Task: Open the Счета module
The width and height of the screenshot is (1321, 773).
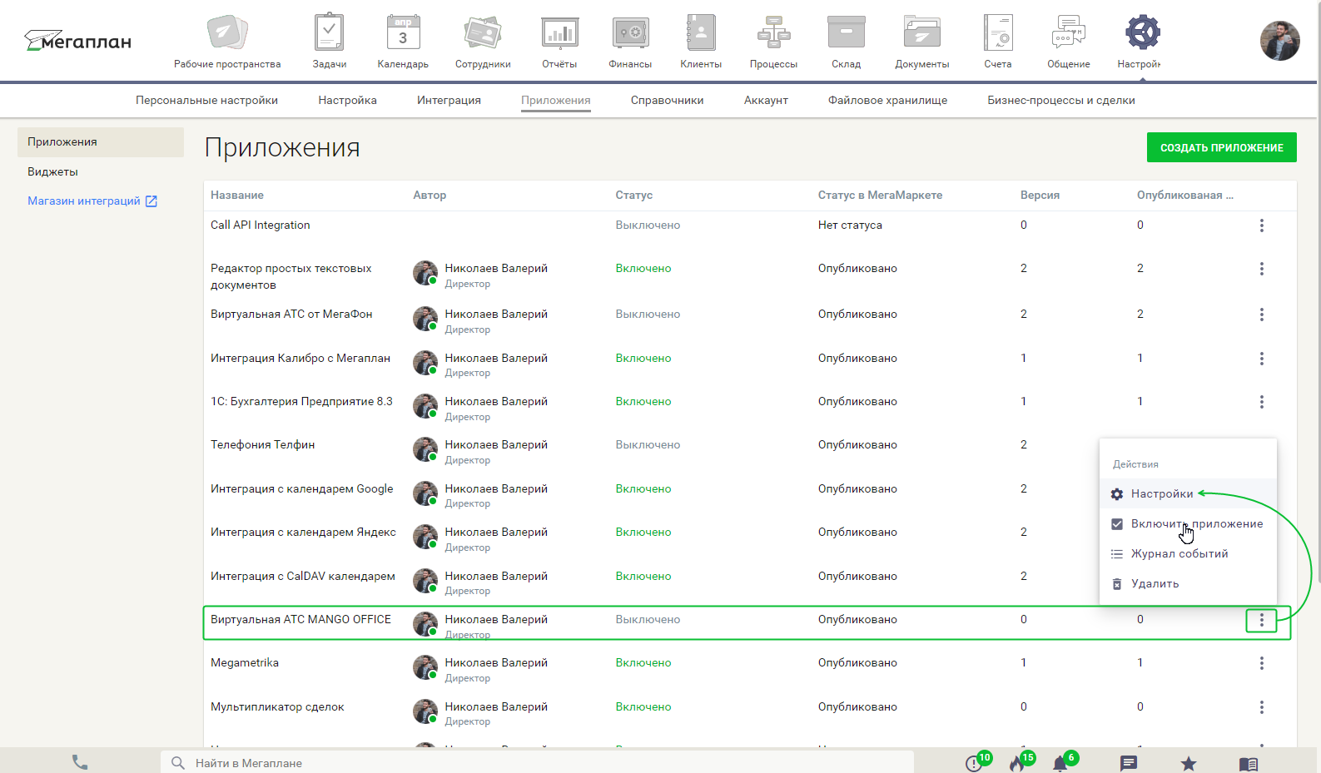Action: tap(998, 42)
